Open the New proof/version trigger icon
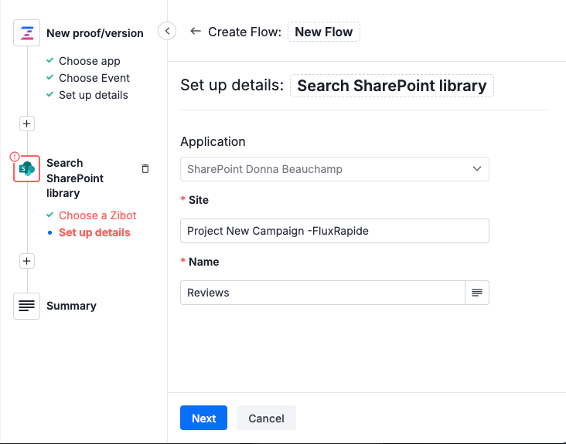Screen dimensions: 566x444 tap(27, 32)
